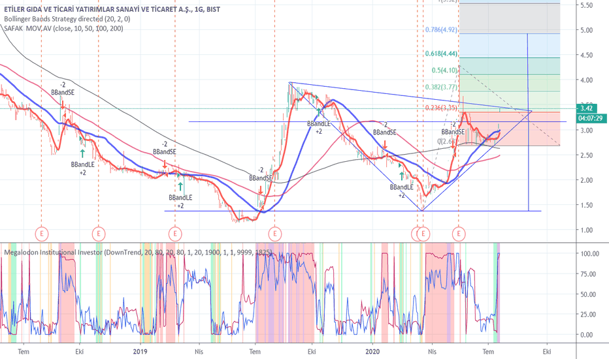609x359 pixels.
Task: Click the 2020 label on the time axis
Action: [372, 352]
